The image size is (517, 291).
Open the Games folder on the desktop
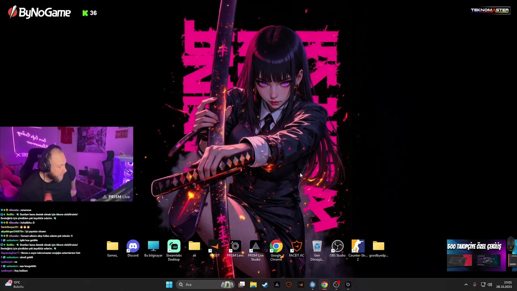click(112, 249)
